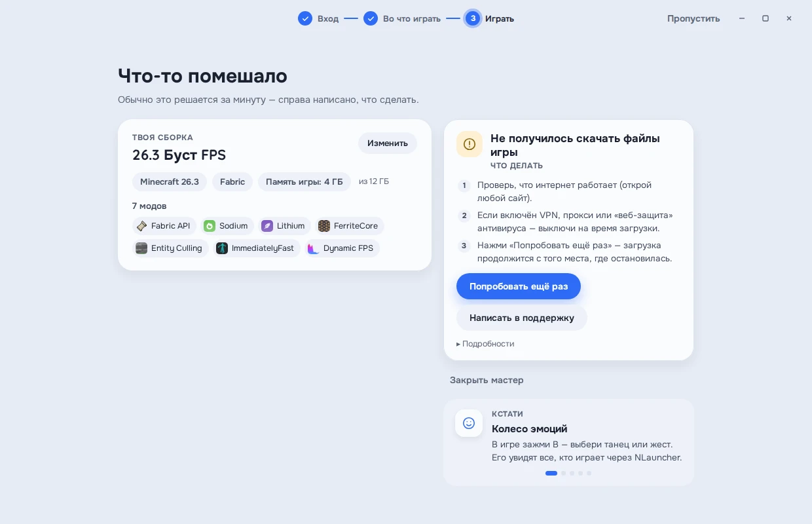The width and height of the screenshot is (812, 524).
Task: Click the checkmark icon for Во что играть
Action: click(x=371, y=18)
